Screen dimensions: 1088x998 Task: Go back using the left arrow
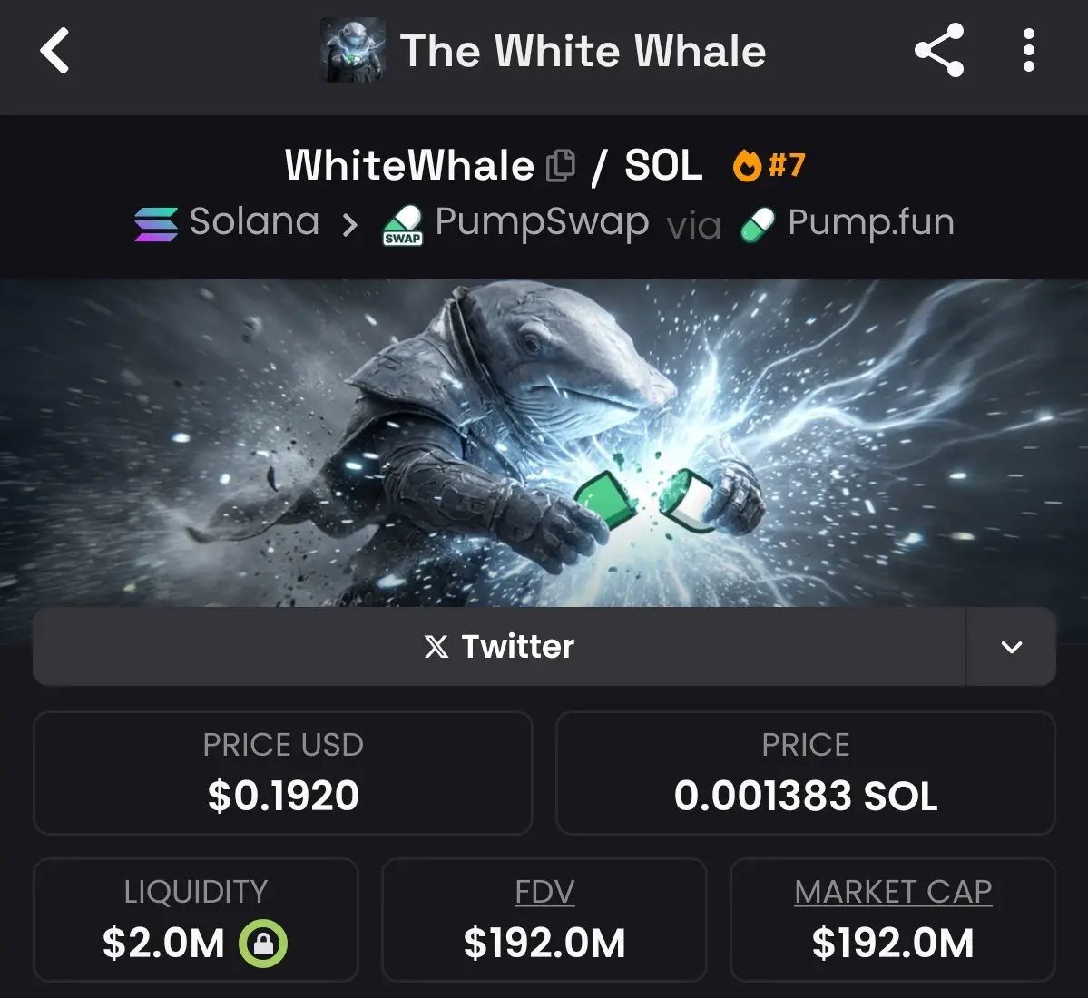point(54,51)
